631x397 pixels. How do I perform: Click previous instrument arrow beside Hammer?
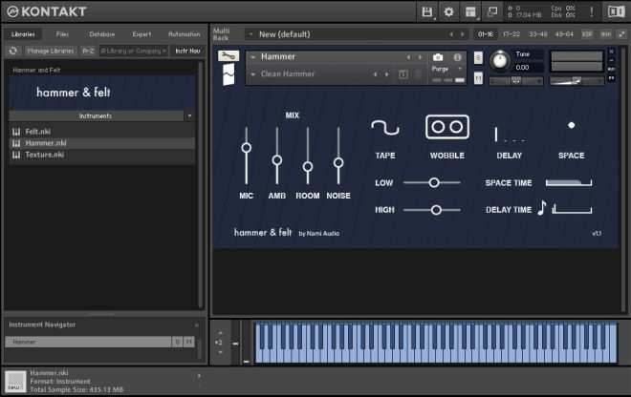408,57
